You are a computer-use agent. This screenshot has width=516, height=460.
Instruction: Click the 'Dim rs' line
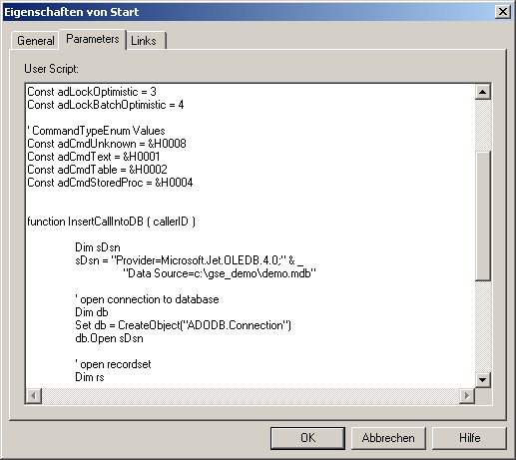tap(90, 377)
